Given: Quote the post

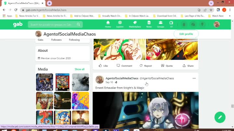Looking at the screenshot, I should coord(167,66).
